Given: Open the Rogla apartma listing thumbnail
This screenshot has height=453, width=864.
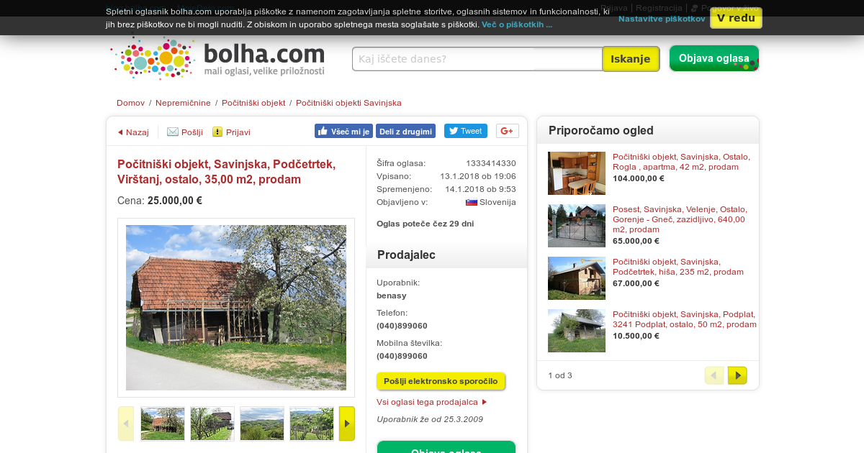Looking at the screenshot, I should [x=577, y=173].
